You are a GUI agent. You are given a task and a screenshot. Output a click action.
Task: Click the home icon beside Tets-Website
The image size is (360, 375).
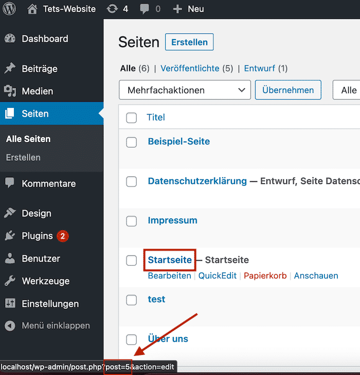coord(32,9)
